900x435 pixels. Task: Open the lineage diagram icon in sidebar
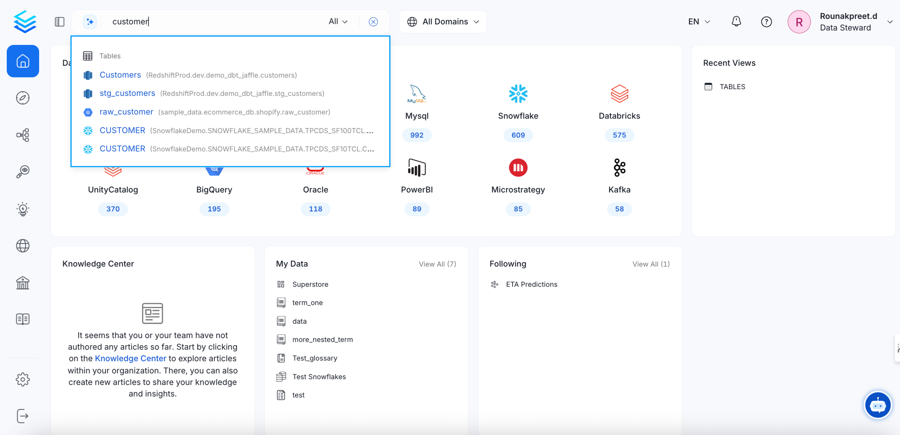[23, 135]
